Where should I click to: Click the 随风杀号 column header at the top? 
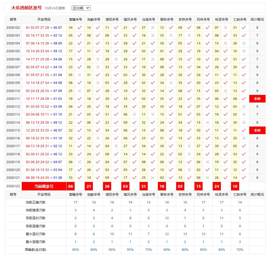point(130,19)
